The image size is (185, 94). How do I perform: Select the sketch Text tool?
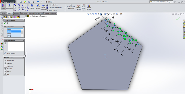pyautogui.click(x=28, y=7)
